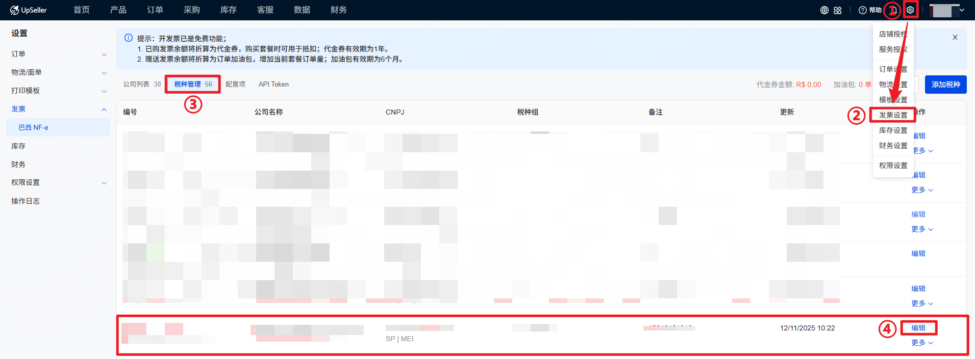Click 编辑 link in the SP | MEI row
This screenshot has width=975, height=359.
tap(918, 328)
